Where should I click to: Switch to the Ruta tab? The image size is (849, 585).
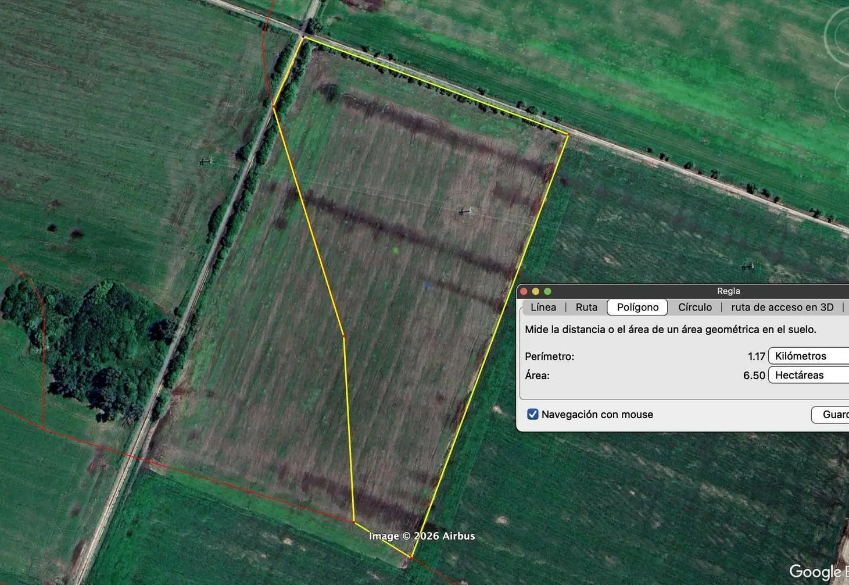click(x=586, y=307)
